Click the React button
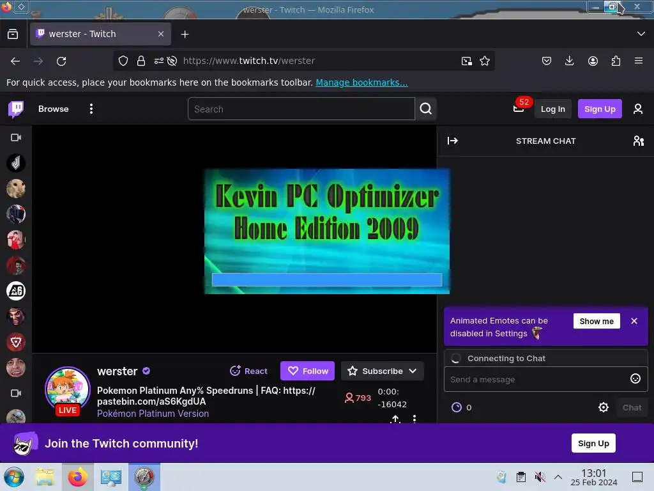Viewport: 654px width, 491px height. point(248,371)
